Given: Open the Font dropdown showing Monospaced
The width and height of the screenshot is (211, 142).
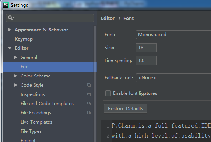Looking at the screenshot, I should click(x=173, y=35).
